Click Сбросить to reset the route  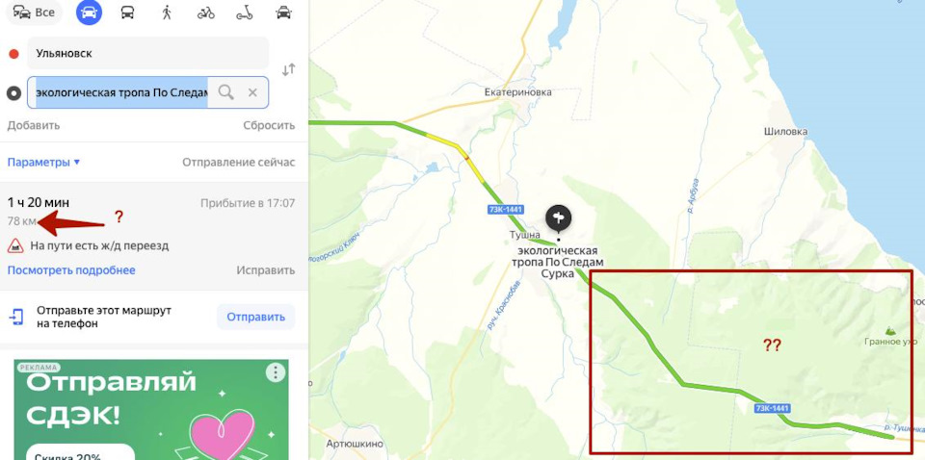pyautogui.click(x=269, y=125)
